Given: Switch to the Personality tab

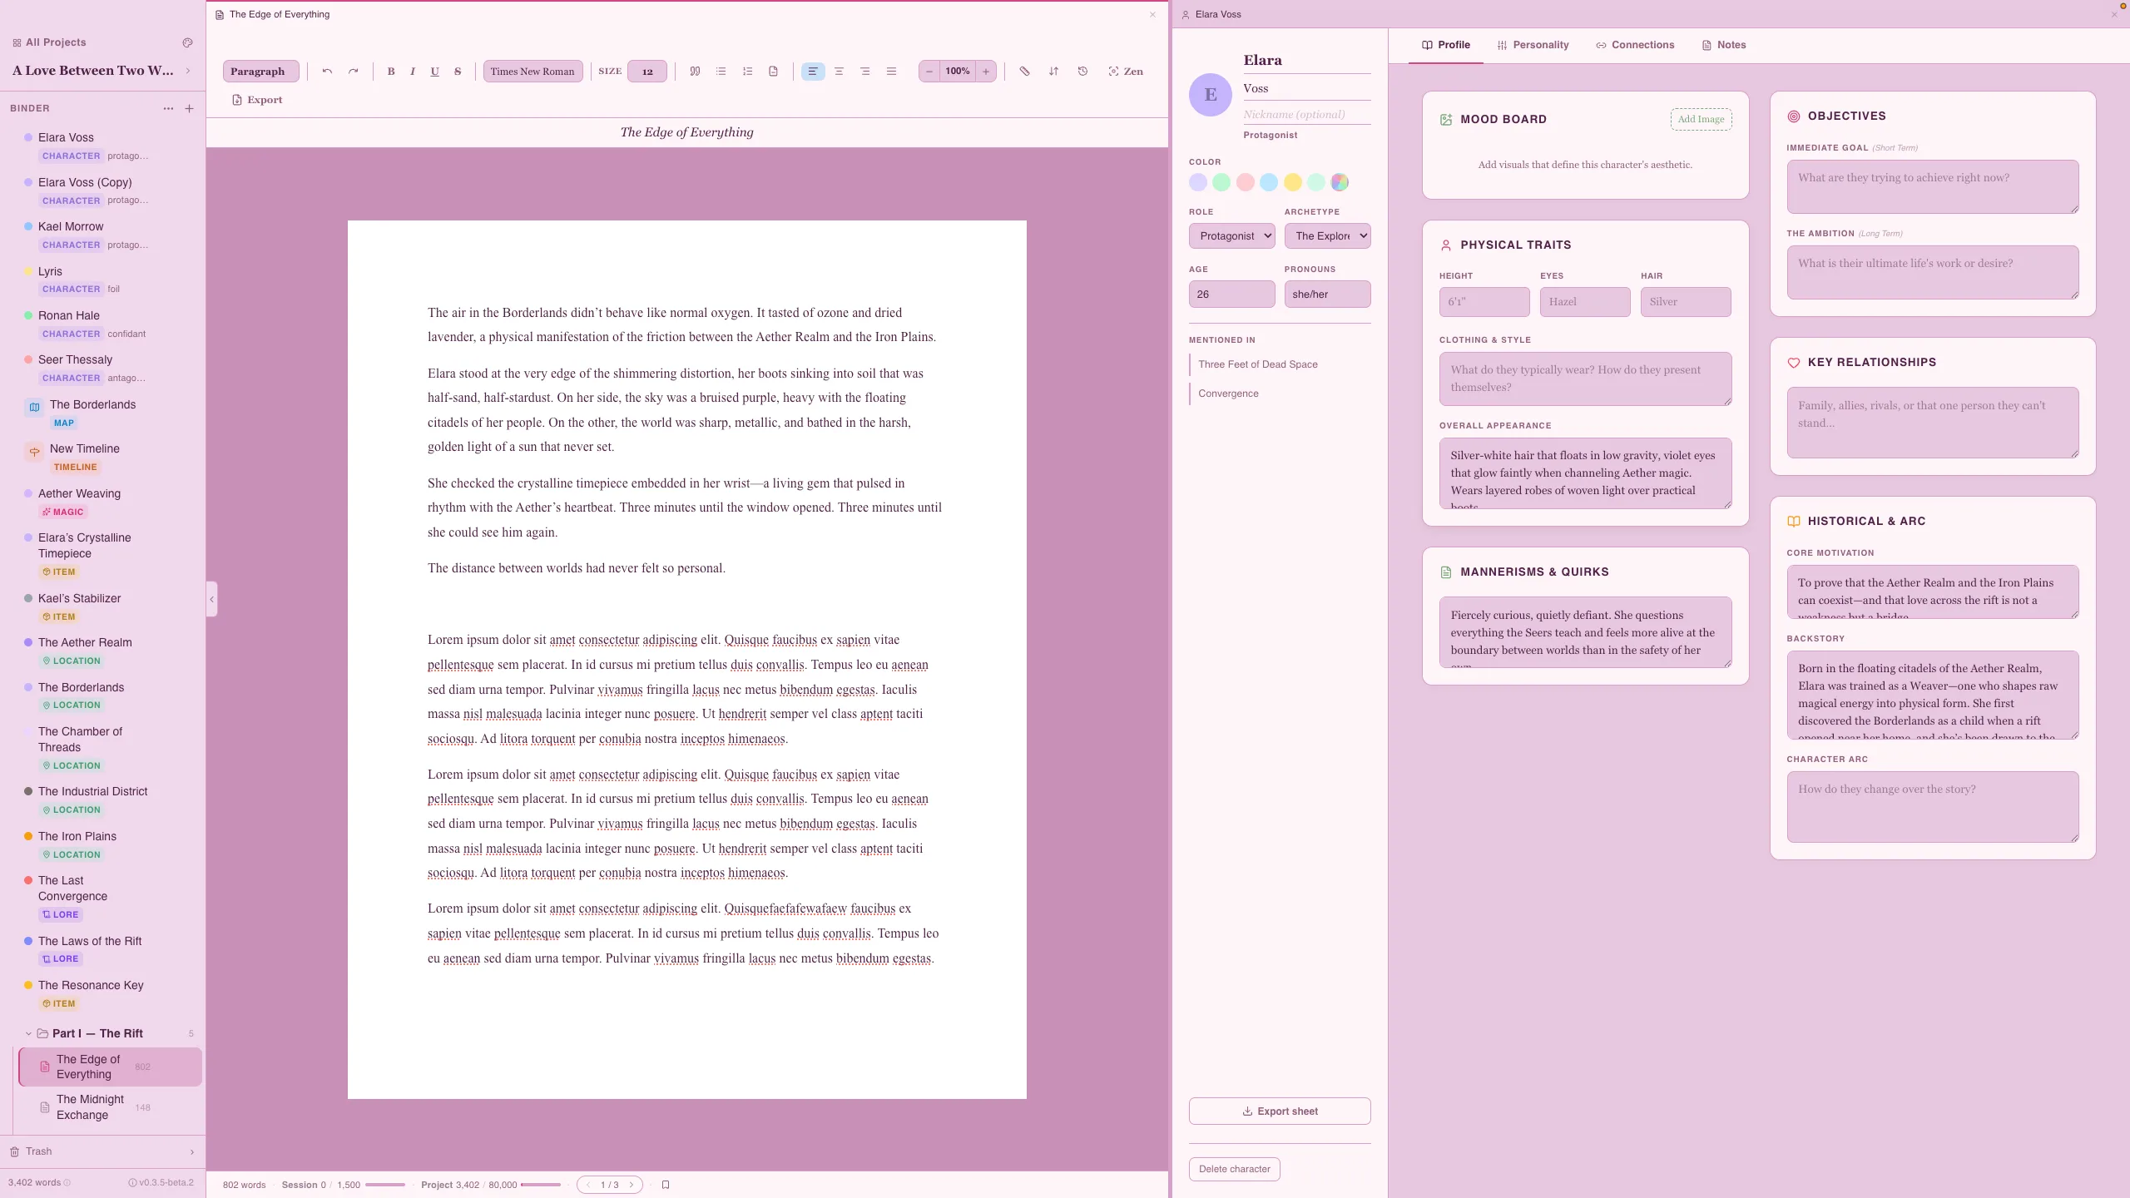Looking at the screenshot, I should click(x=1533, y=45).
